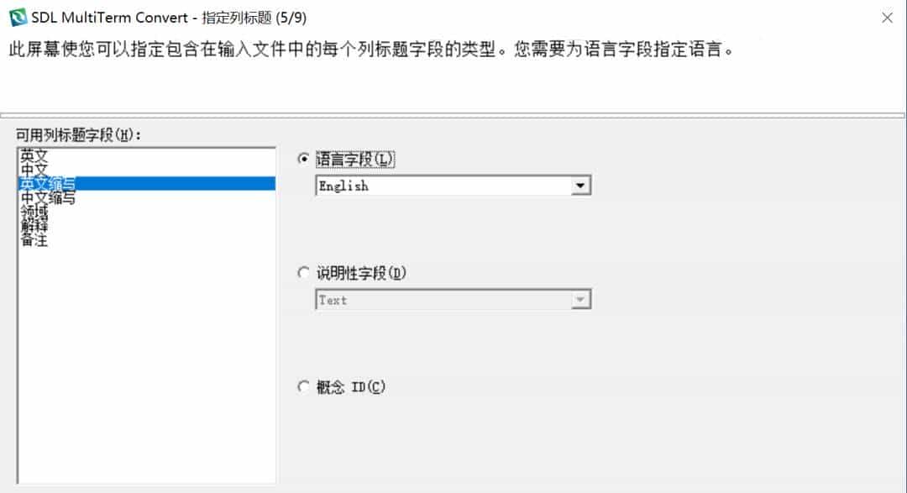Viewport: 907px width, 493px height.
Task: Click the language dropdown arrow
Action: click(582, 185)
